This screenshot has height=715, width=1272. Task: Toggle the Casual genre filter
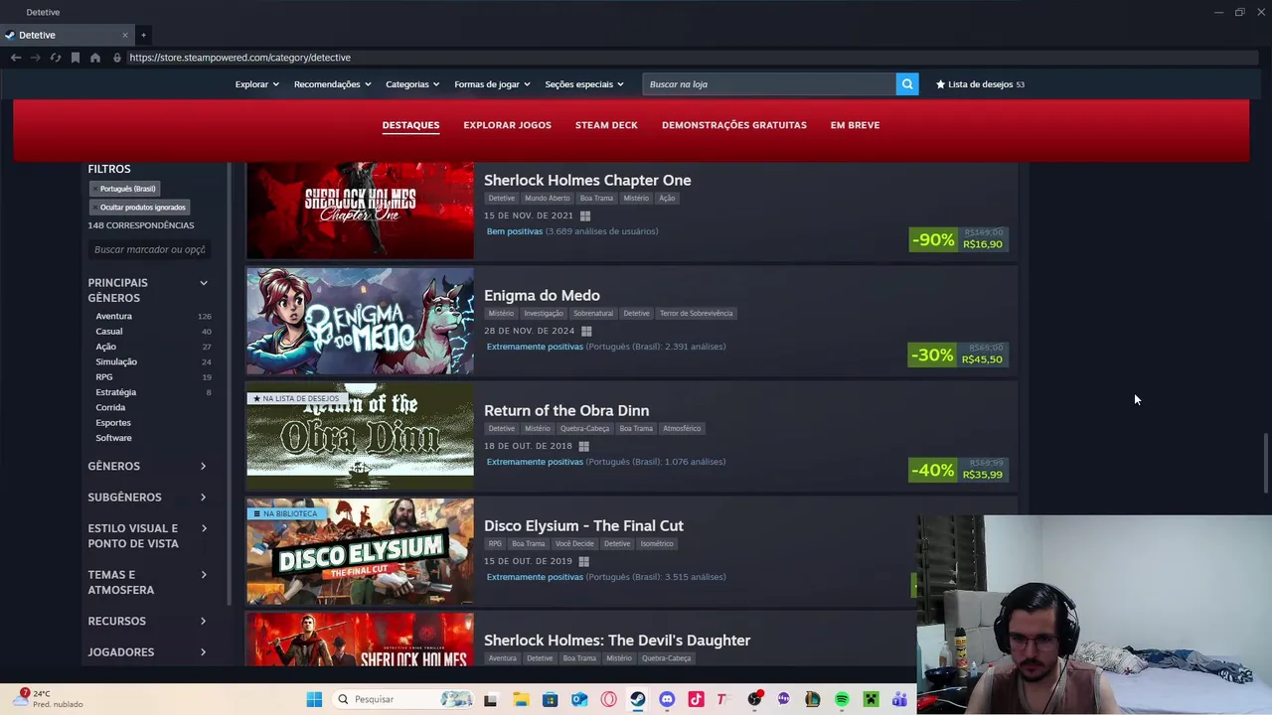coord(109,331)
